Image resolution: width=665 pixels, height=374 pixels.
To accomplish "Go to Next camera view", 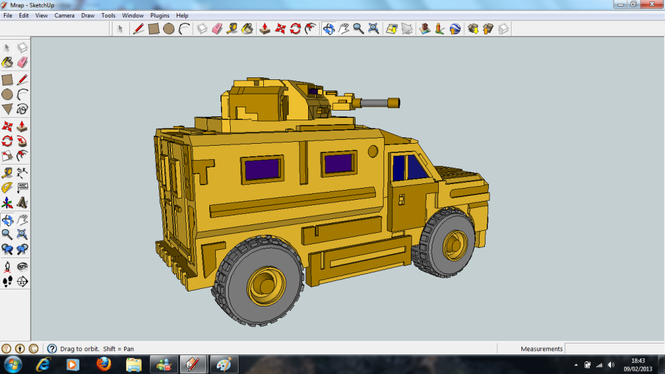I will pos(22,249).
